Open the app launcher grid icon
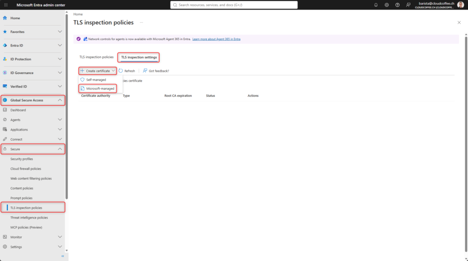This screenshot has width=468, height=261. pos(5,5)
